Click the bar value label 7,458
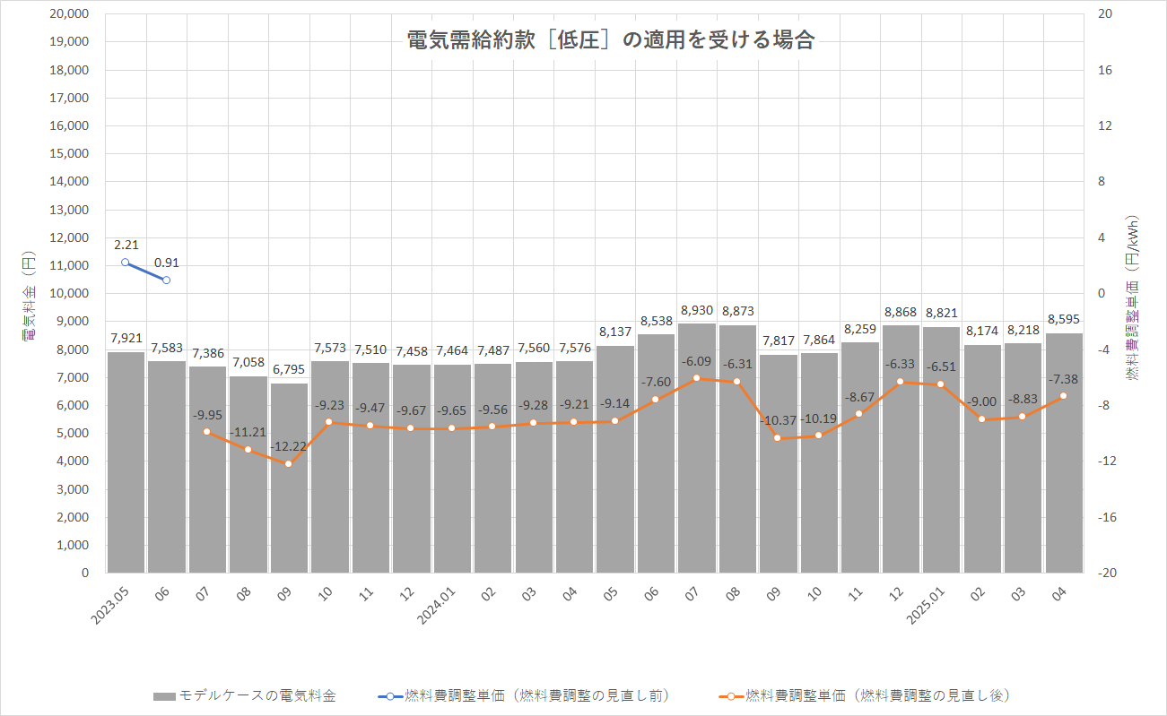This screenshot has height=716, width=1167. (411, 350)
